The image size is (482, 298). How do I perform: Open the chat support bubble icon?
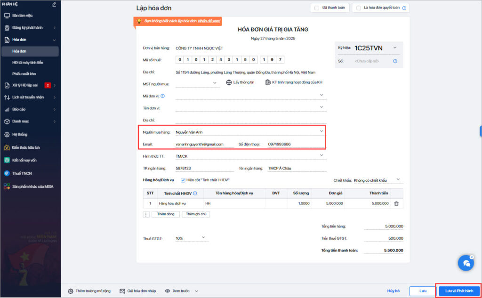[466, 263]
